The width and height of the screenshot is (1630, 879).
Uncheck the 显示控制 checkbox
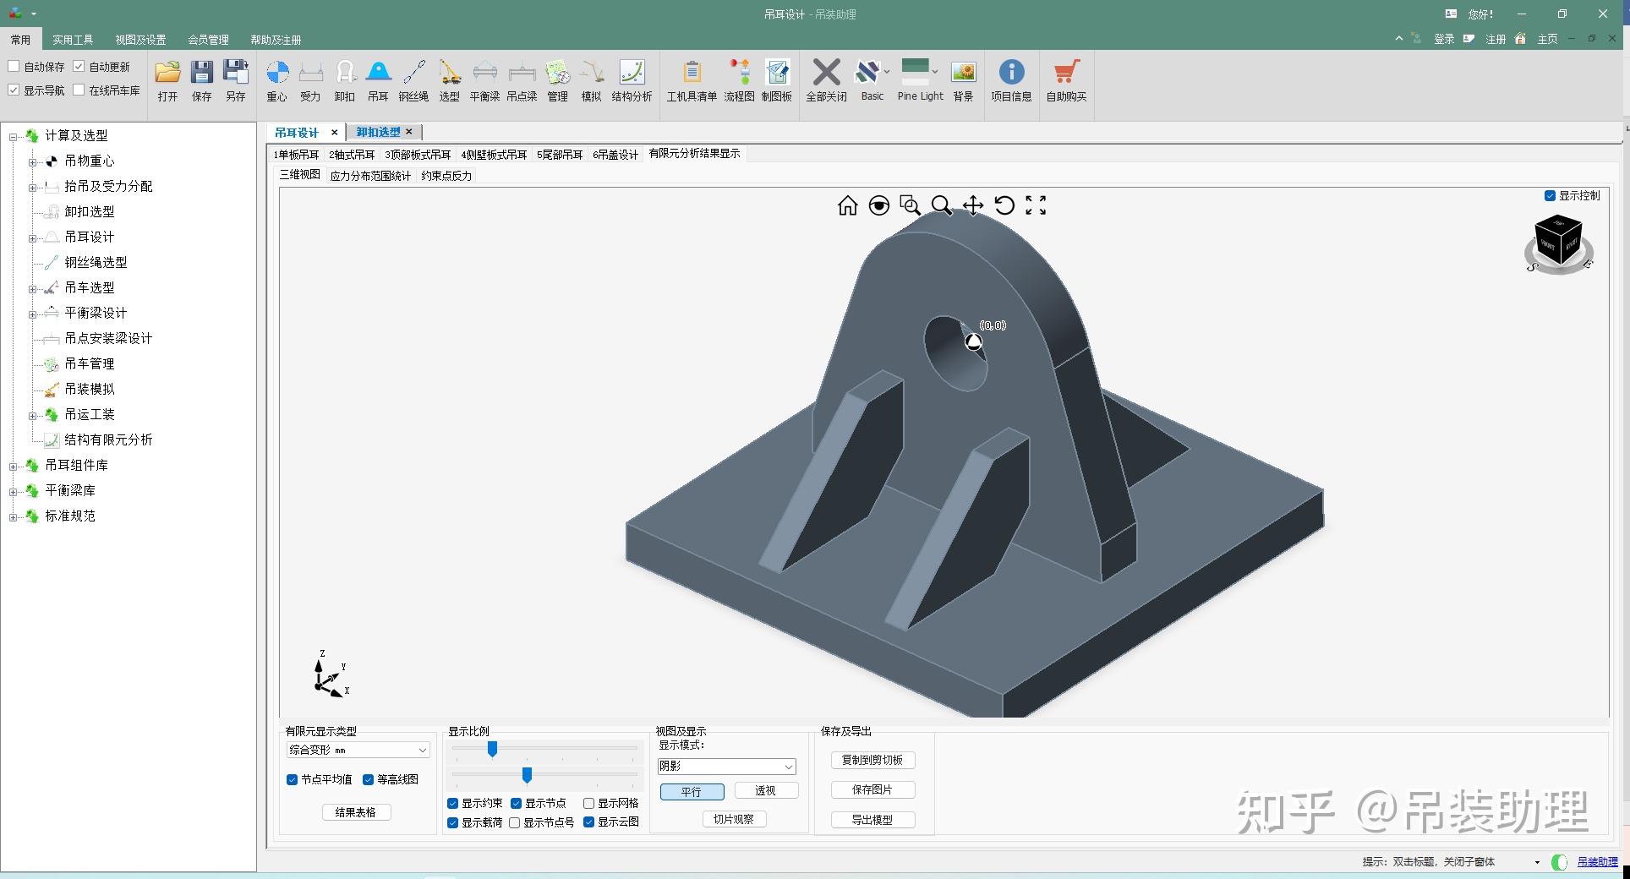1550,195
